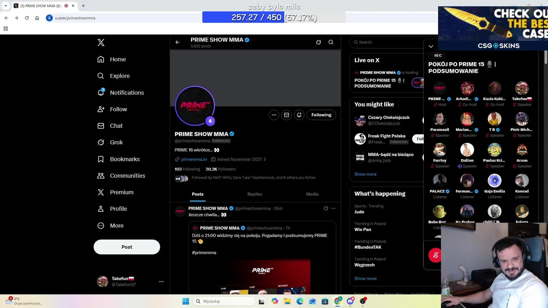Open Discord from the taskbar

point(350,301)
